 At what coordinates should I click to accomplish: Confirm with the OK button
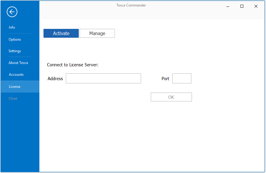[171, 97]
